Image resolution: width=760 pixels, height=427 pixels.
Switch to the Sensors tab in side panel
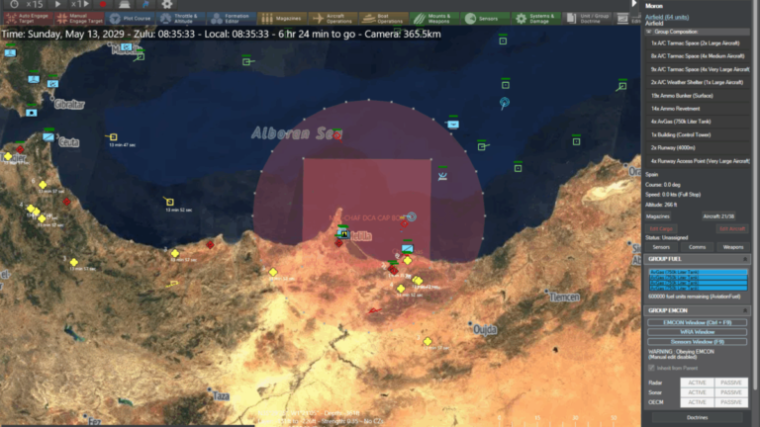point(661,247)
